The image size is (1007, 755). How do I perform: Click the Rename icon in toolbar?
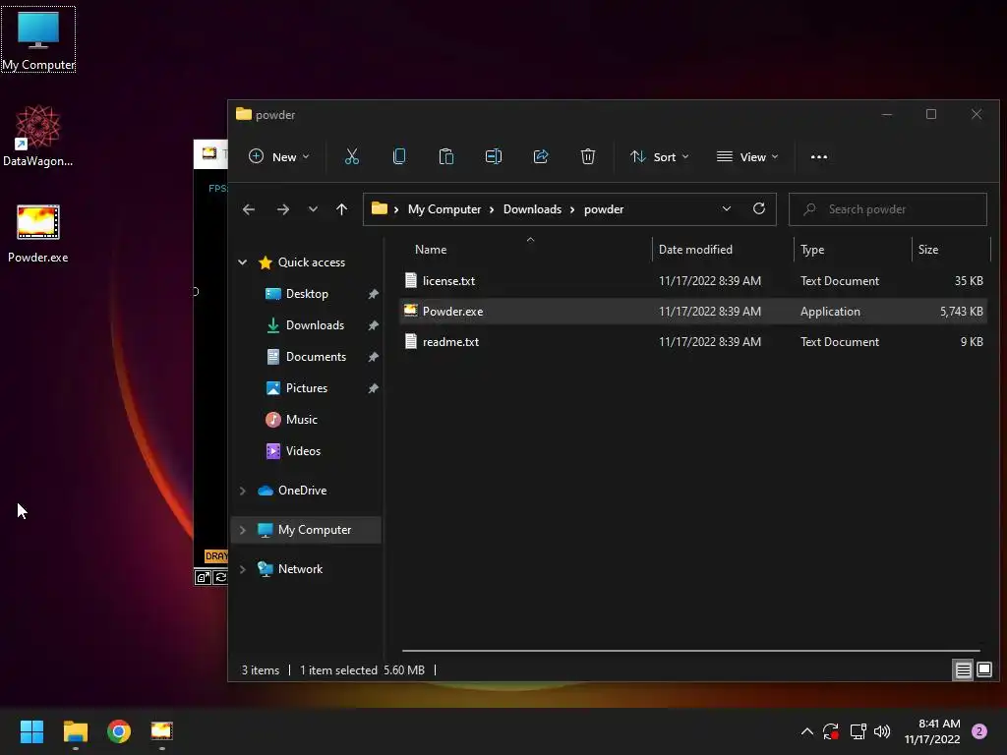[x=494, y=156]
